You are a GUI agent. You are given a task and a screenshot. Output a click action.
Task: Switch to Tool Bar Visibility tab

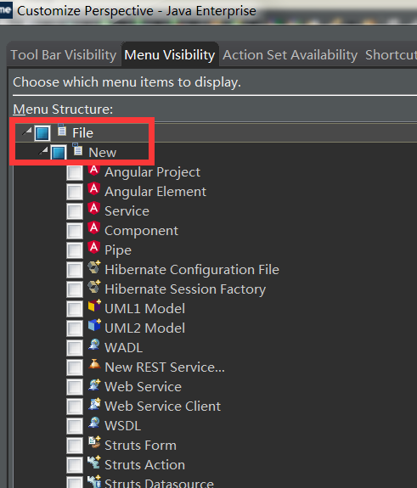point(64,55)
